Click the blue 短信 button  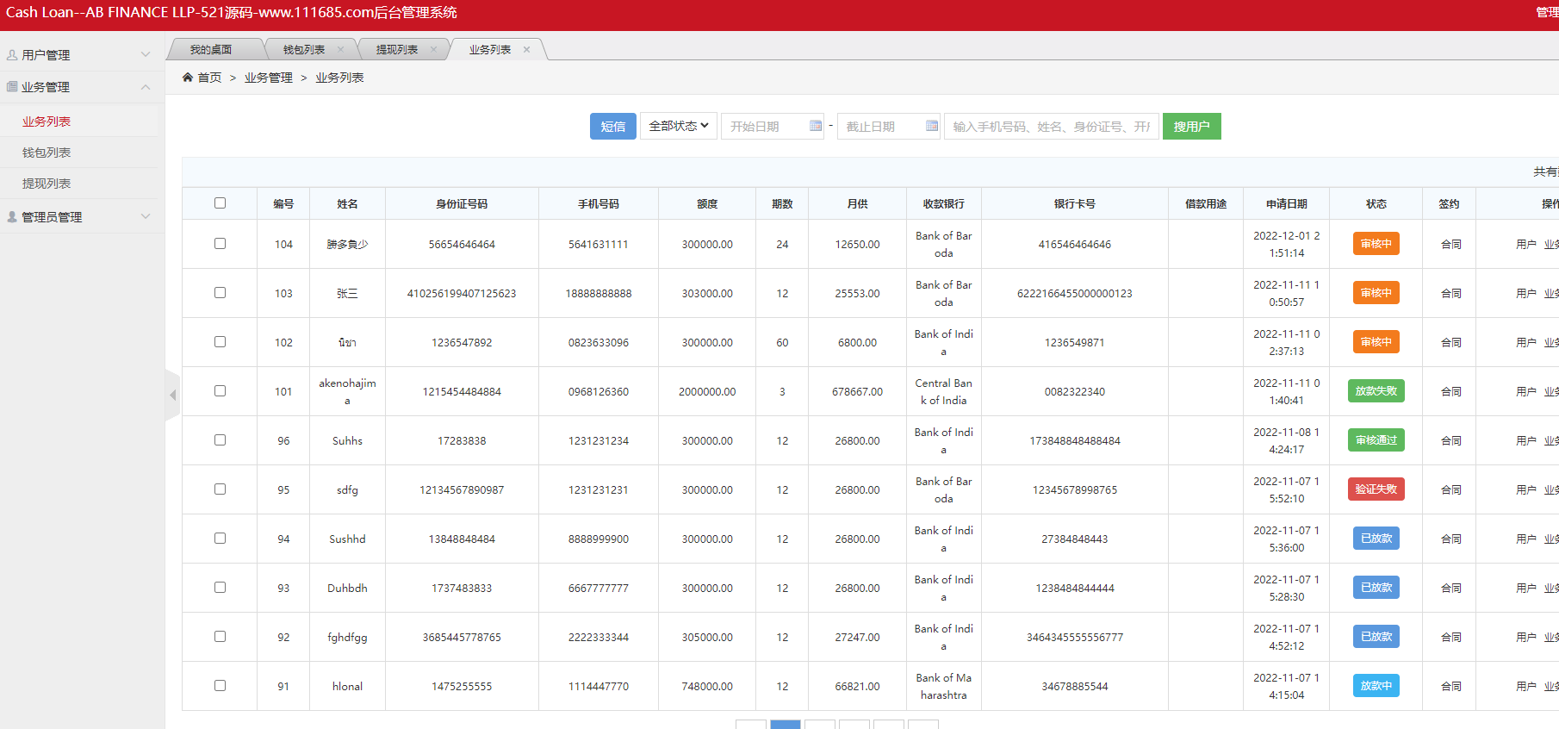(613, 126)
